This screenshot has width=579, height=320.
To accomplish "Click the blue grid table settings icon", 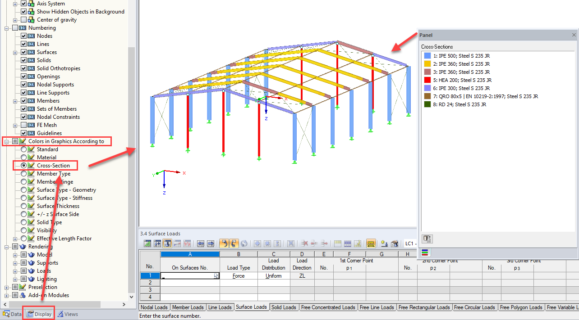I will coord(348,243).
